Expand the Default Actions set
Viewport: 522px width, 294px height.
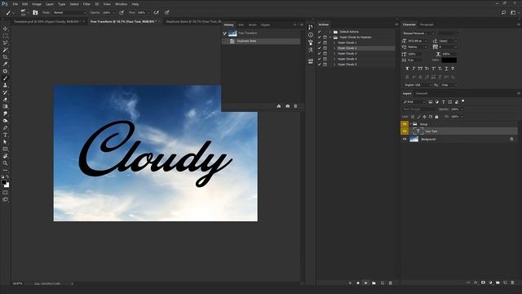330,32
